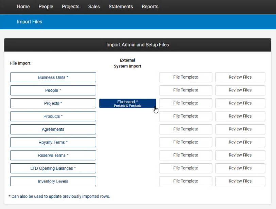
Task: Choose the Royalty Terms import button
Action: (x=53, y=142)
